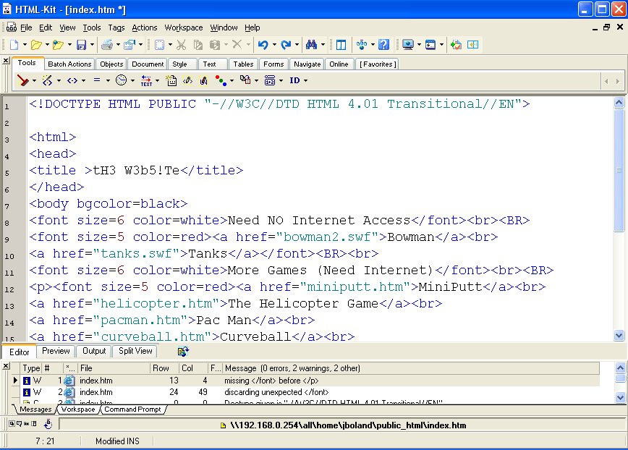
Task: Open dropdown arrow next to Undo
Action: pyautogui.click(x=274, y=44)
